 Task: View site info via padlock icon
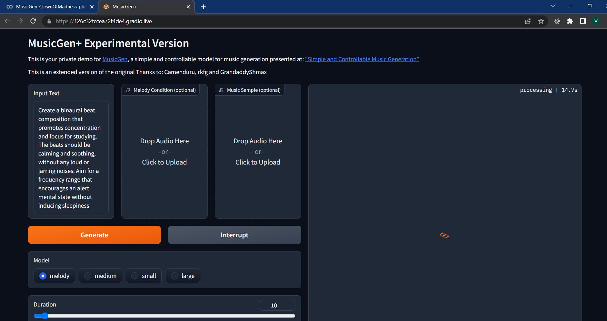coord(49,21)
